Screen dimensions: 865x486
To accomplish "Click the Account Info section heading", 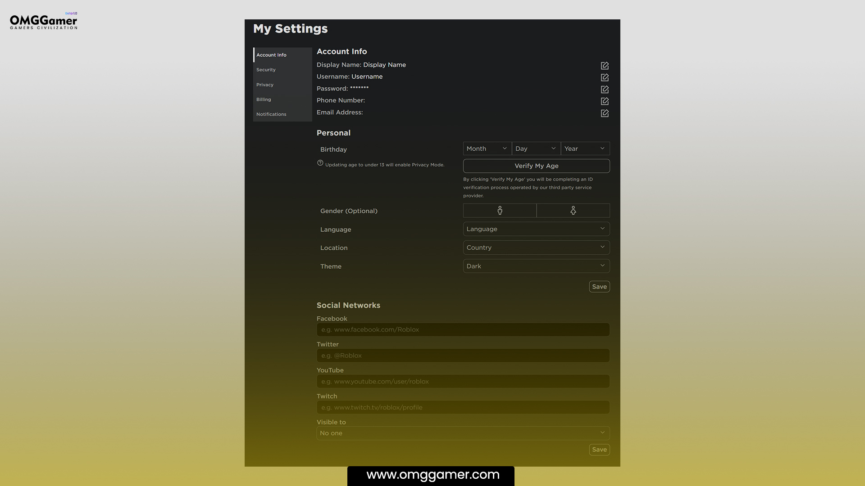I will (x=342, y=52).
